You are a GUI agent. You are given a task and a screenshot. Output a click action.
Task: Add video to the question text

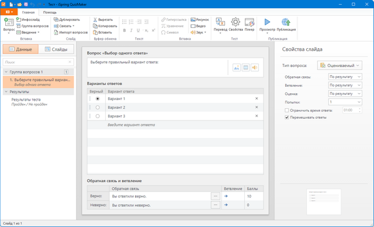245,68
